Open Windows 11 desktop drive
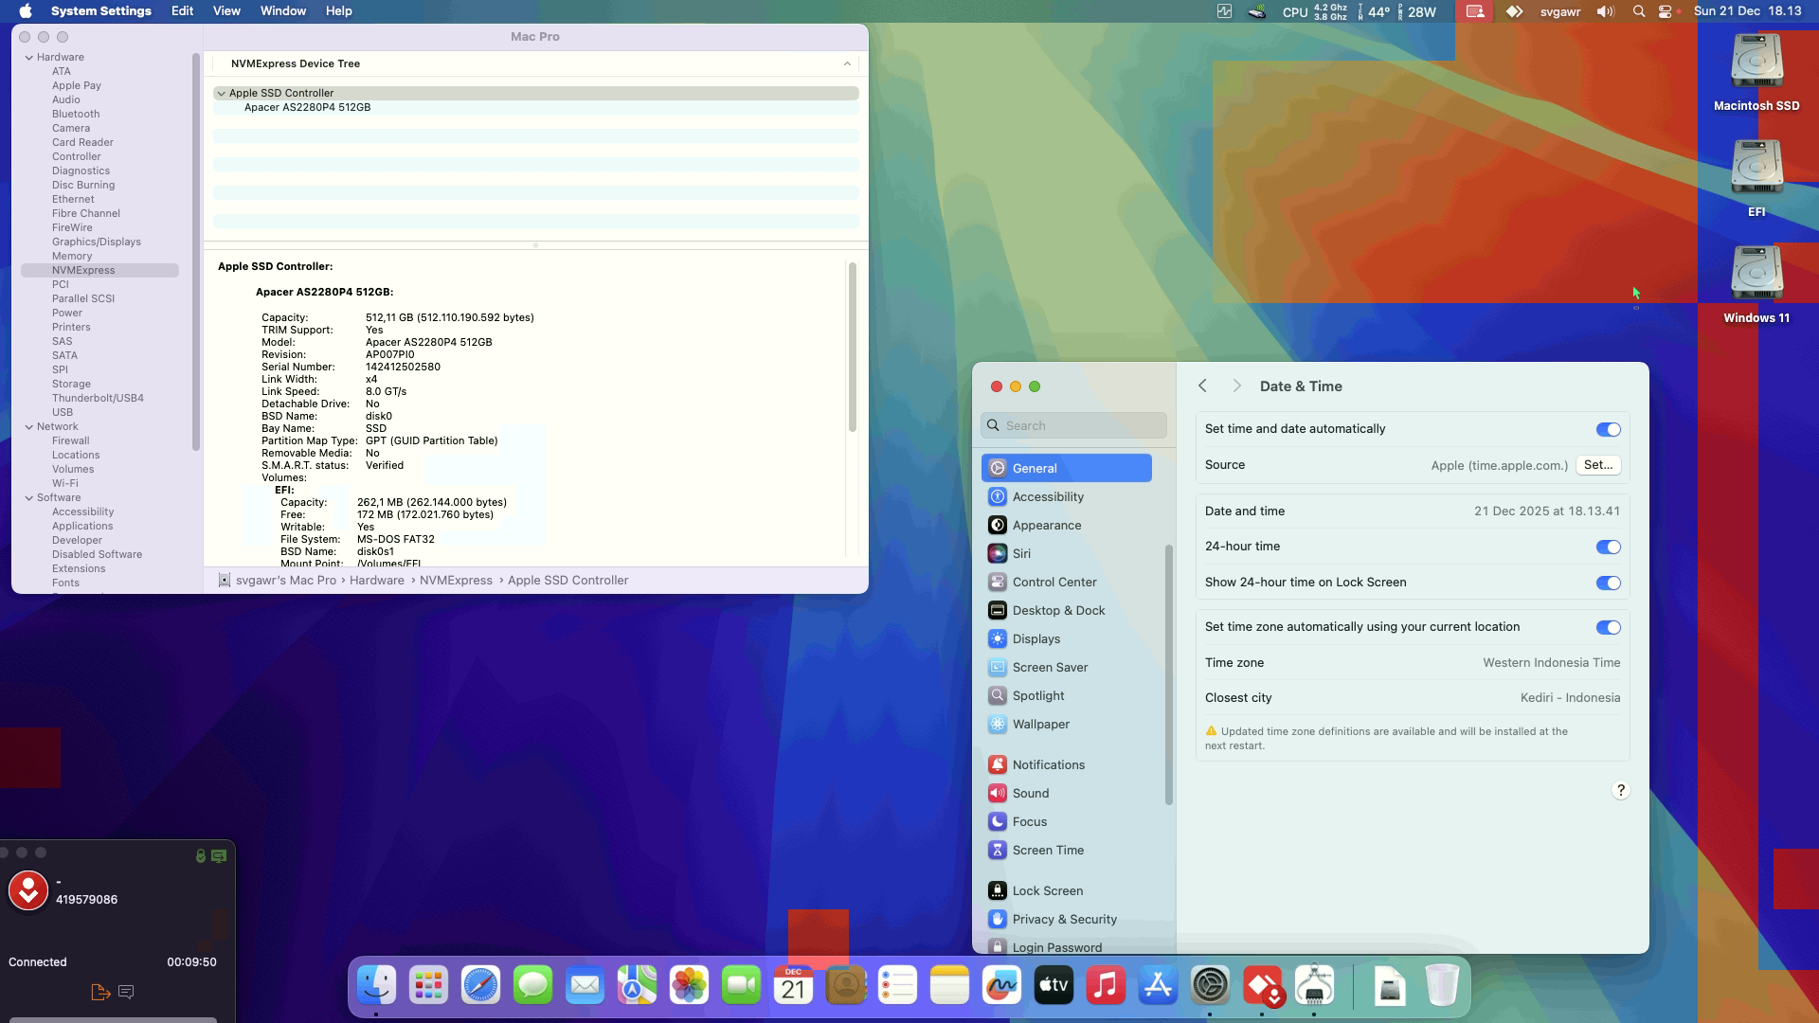This screenshot has width=1819, height=1023. point(1756,284)
